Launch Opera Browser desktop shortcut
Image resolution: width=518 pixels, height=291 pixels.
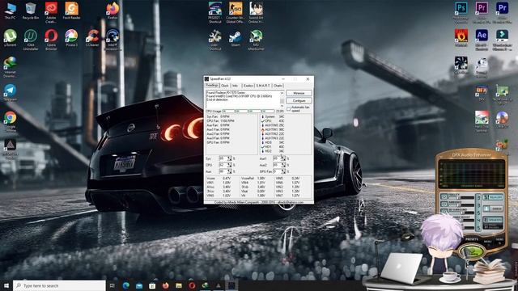[51, 40]
